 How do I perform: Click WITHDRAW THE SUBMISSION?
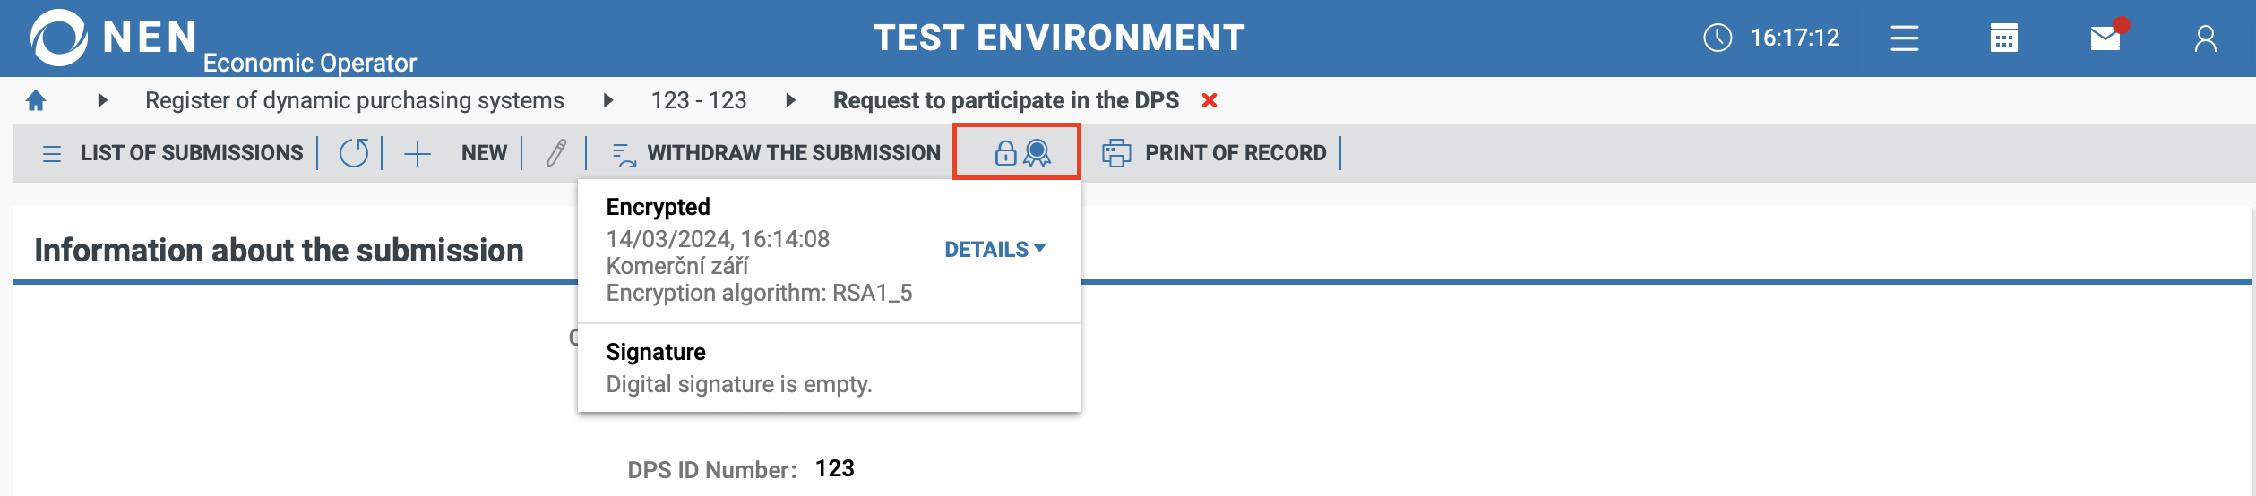[x=793, y=153]
